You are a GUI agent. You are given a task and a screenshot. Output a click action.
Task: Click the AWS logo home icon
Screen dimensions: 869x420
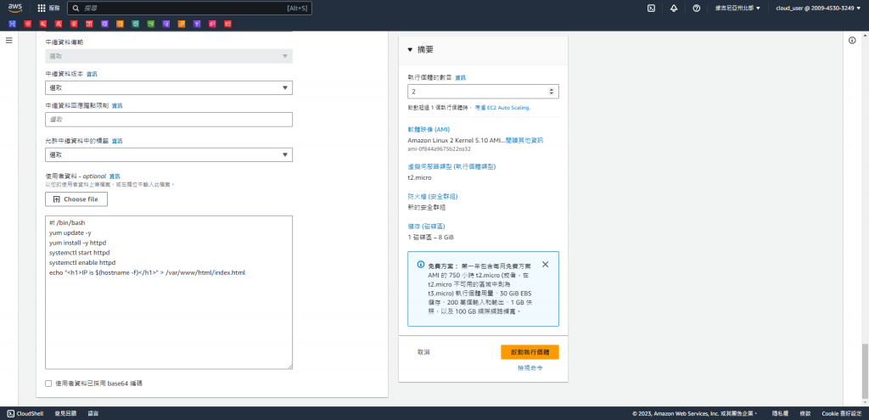[x=15, y=8]
